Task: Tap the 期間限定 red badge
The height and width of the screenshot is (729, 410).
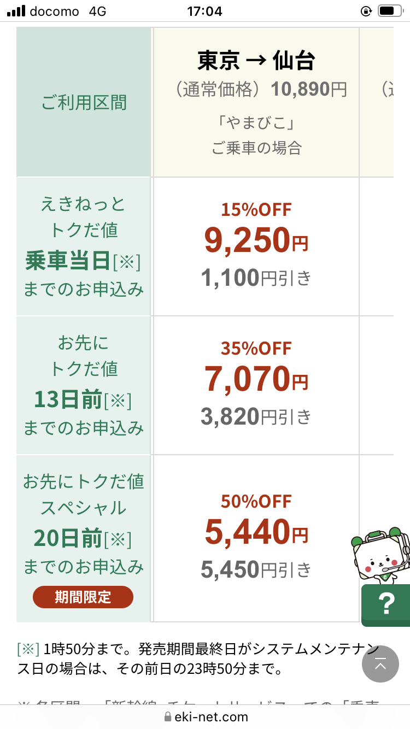Action: [x=83, y=597]
